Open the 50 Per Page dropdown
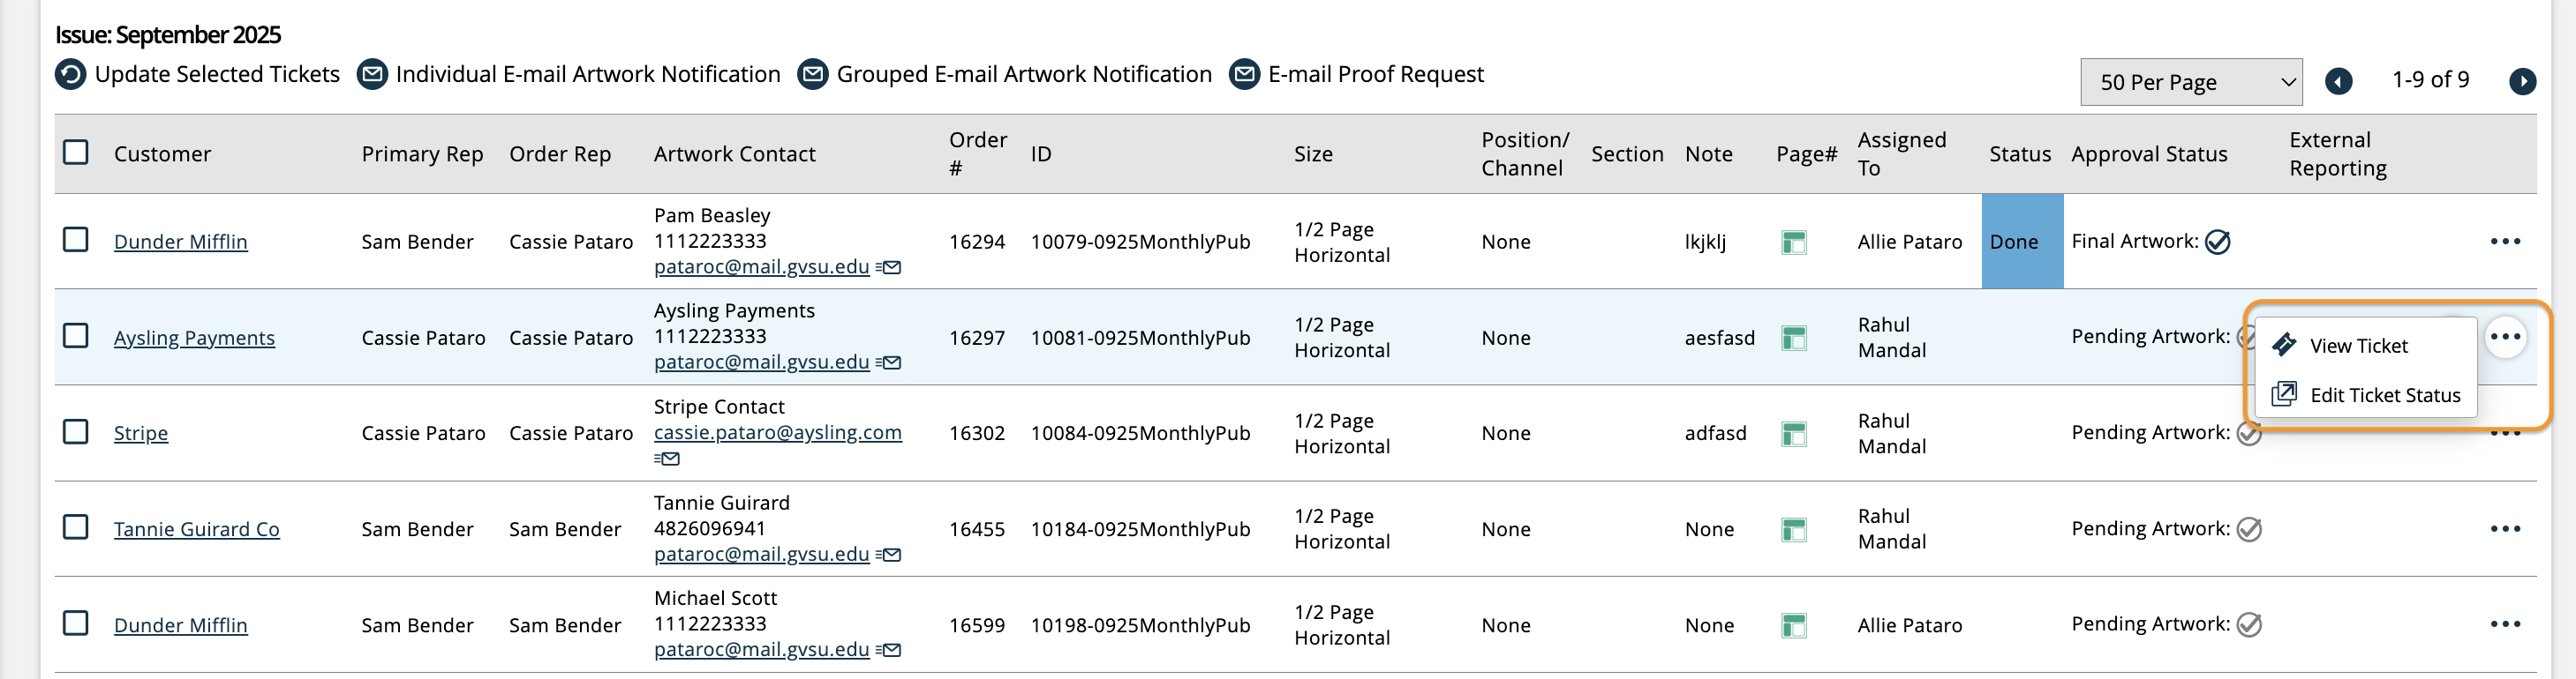The image size is (2576, 679). [x=2191, y=82]
